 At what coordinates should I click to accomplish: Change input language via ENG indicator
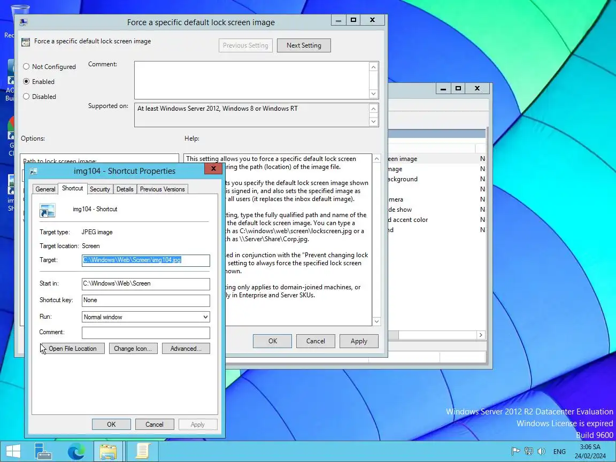point(559,451)
